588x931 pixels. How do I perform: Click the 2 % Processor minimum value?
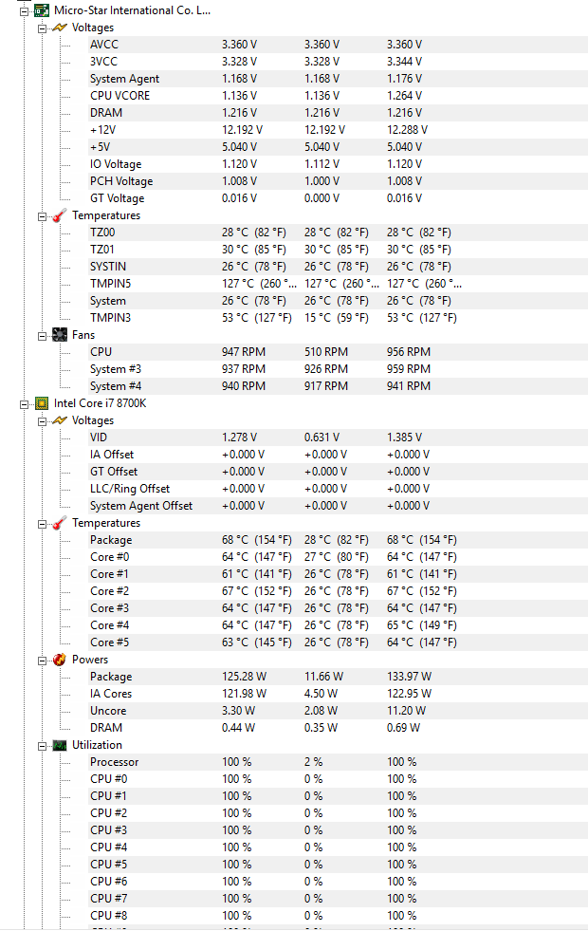click(314, 762)
